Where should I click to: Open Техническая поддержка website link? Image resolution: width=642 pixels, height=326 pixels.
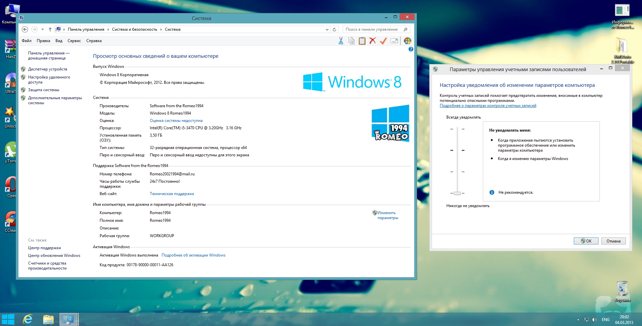(172, 194)
